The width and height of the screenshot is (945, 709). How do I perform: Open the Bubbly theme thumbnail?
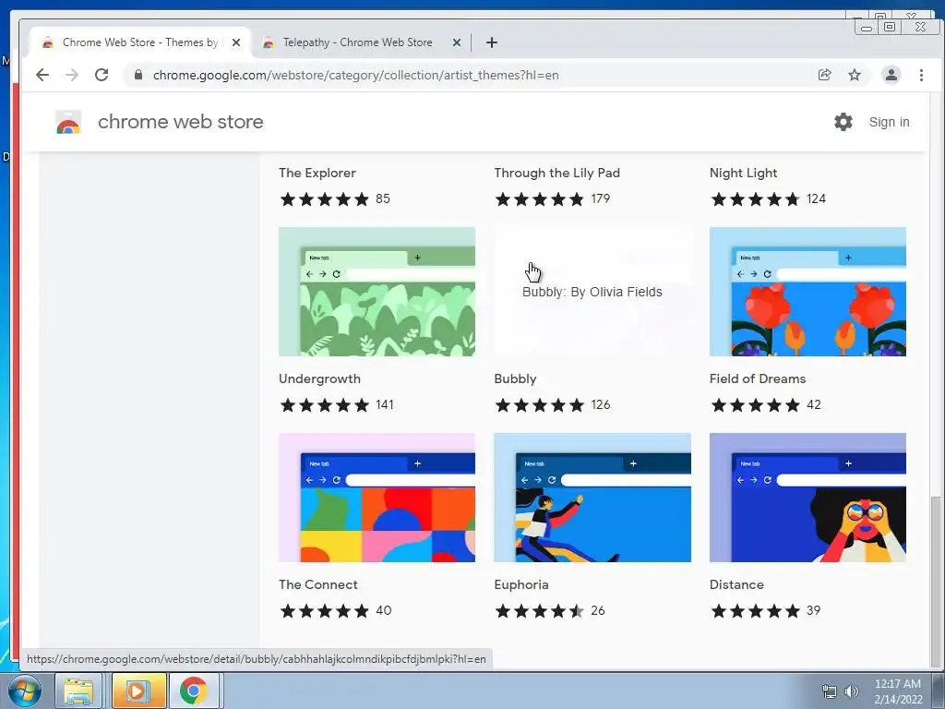(592, 292)
